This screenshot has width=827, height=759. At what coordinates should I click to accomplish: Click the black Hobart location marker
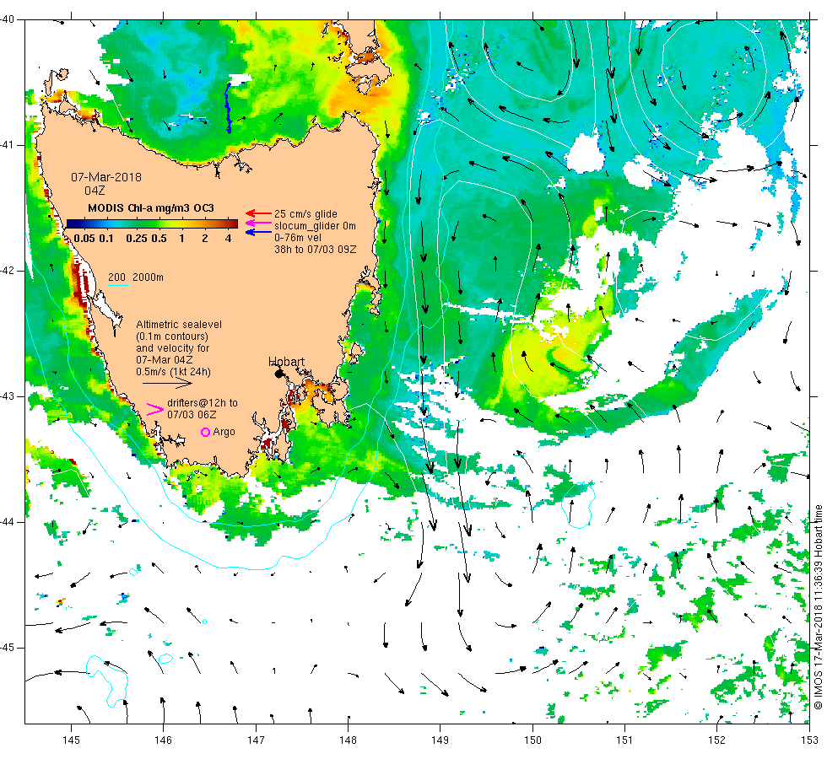(279, 373)
